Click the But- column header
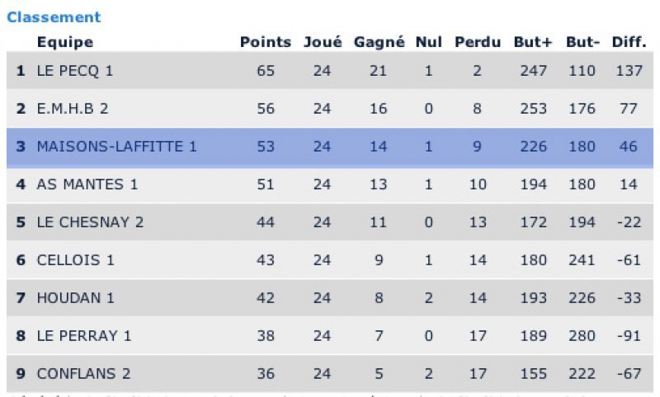 (x=582, y=43)
